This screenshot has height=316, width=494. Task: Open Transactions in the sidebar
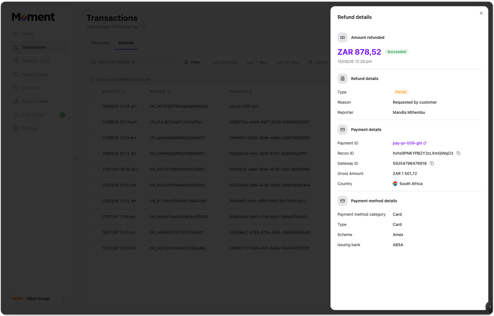39,47
